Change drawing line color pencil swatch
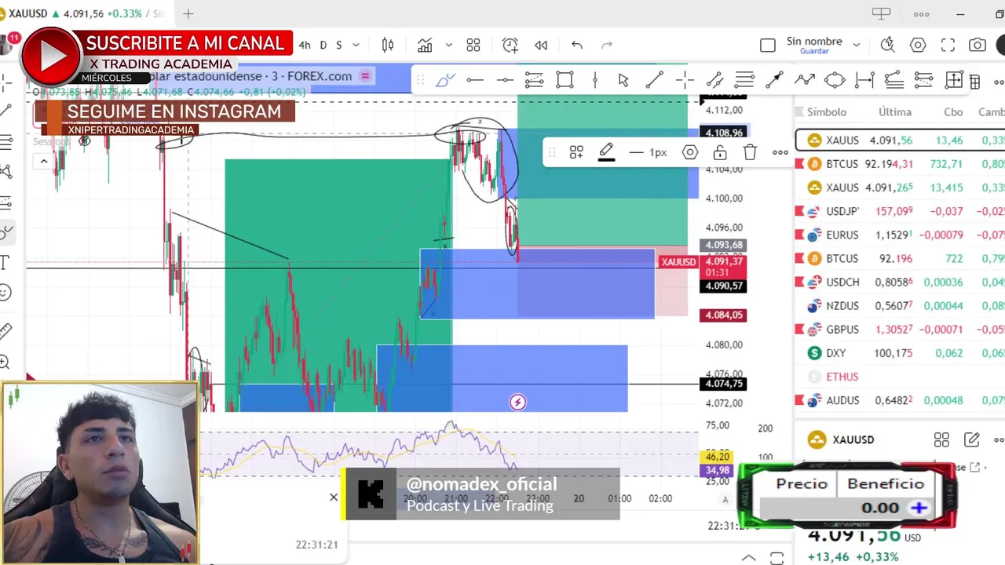 606,153
